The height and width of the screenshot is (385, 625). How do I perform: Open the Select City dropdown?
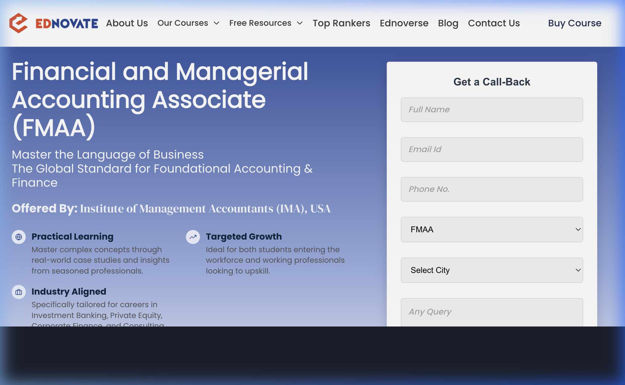point(492,270)
